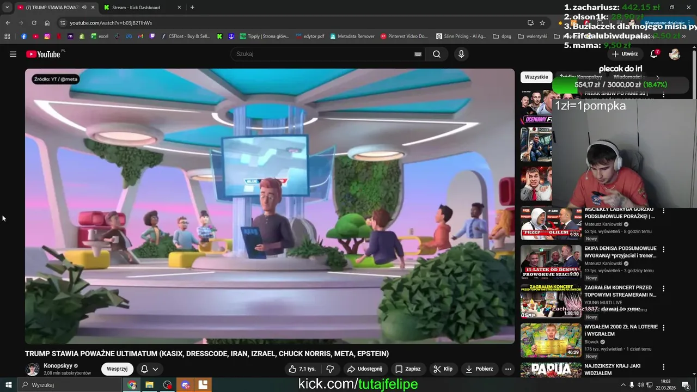Open the Kick bookmark icon

pos(219,36)
